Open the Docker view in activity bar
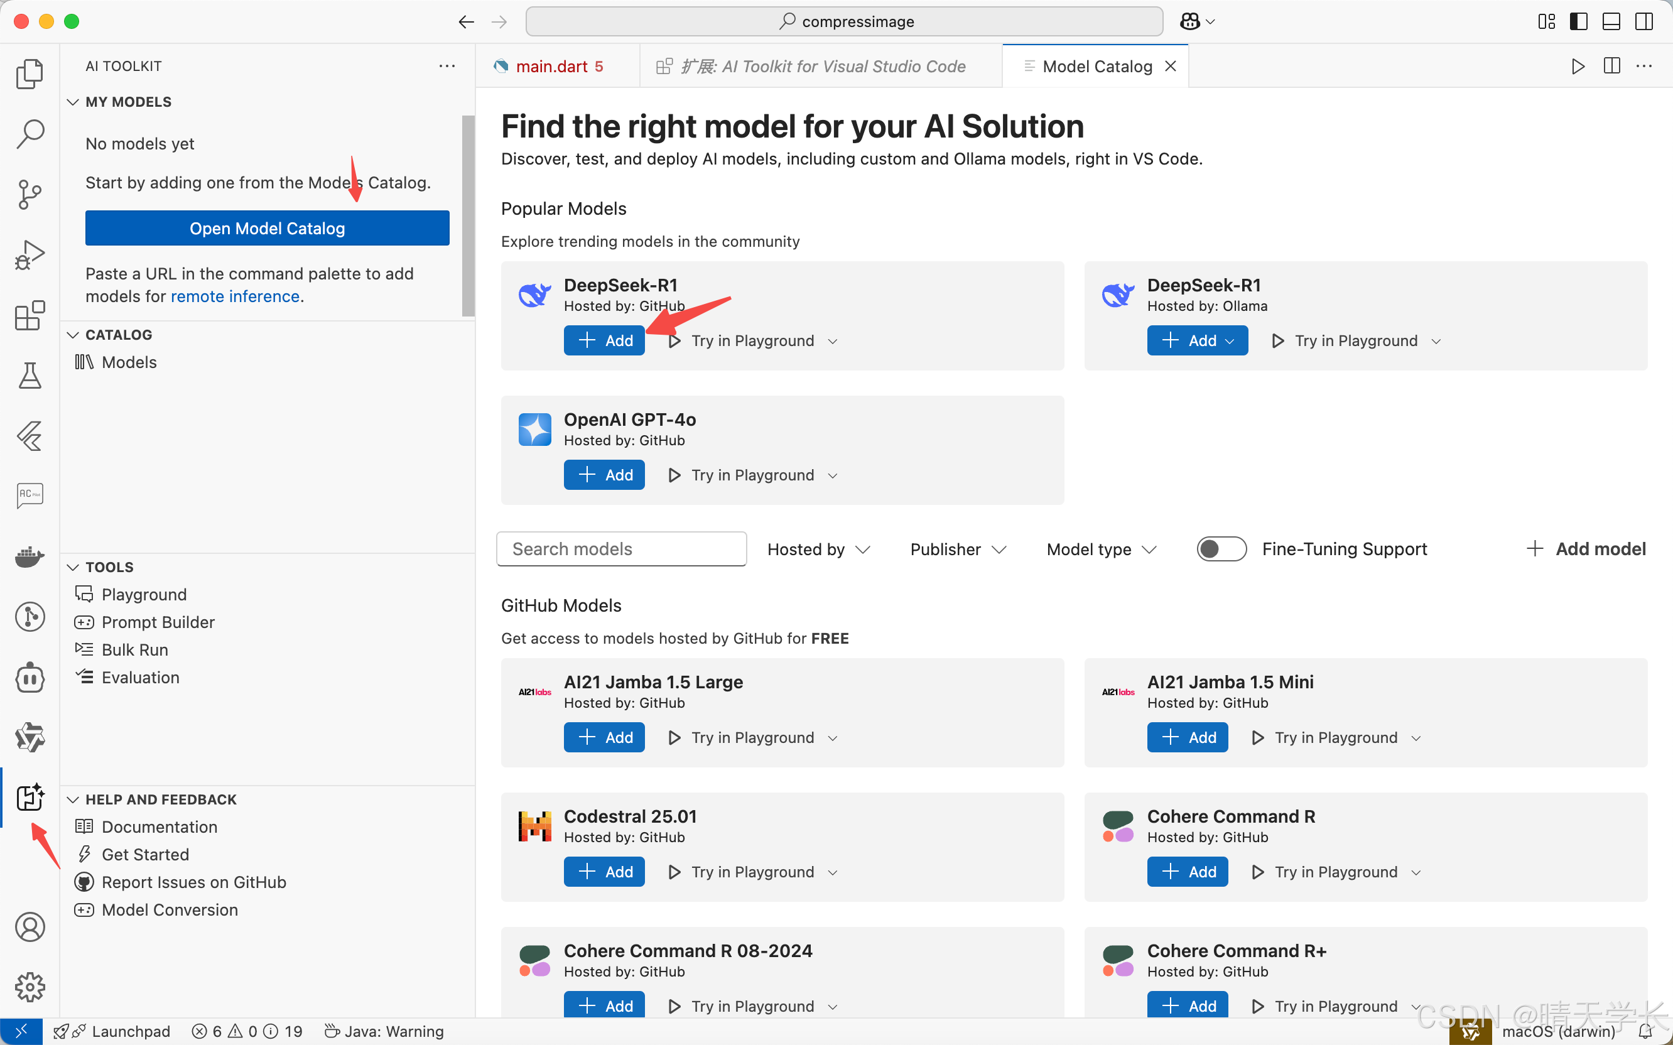Image resolution: width=1673 pixels, height=1045 pixels. tap(30, 556)
